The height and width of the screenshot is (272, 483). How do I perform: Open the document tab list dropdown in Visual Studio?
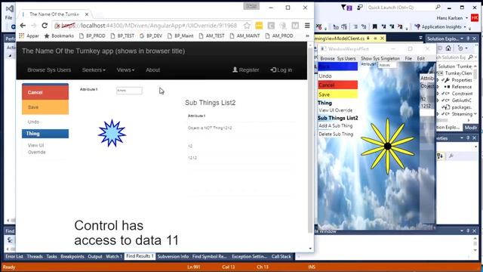pyautogui.click(x=420, y=39)
